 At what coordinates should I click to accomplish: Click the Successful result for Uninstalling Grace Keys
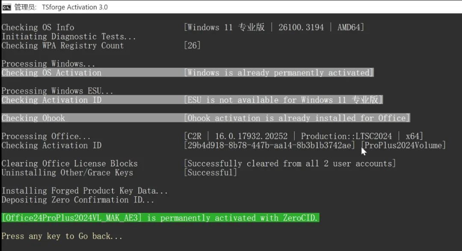pyautogui.click(x=210, y=173)
